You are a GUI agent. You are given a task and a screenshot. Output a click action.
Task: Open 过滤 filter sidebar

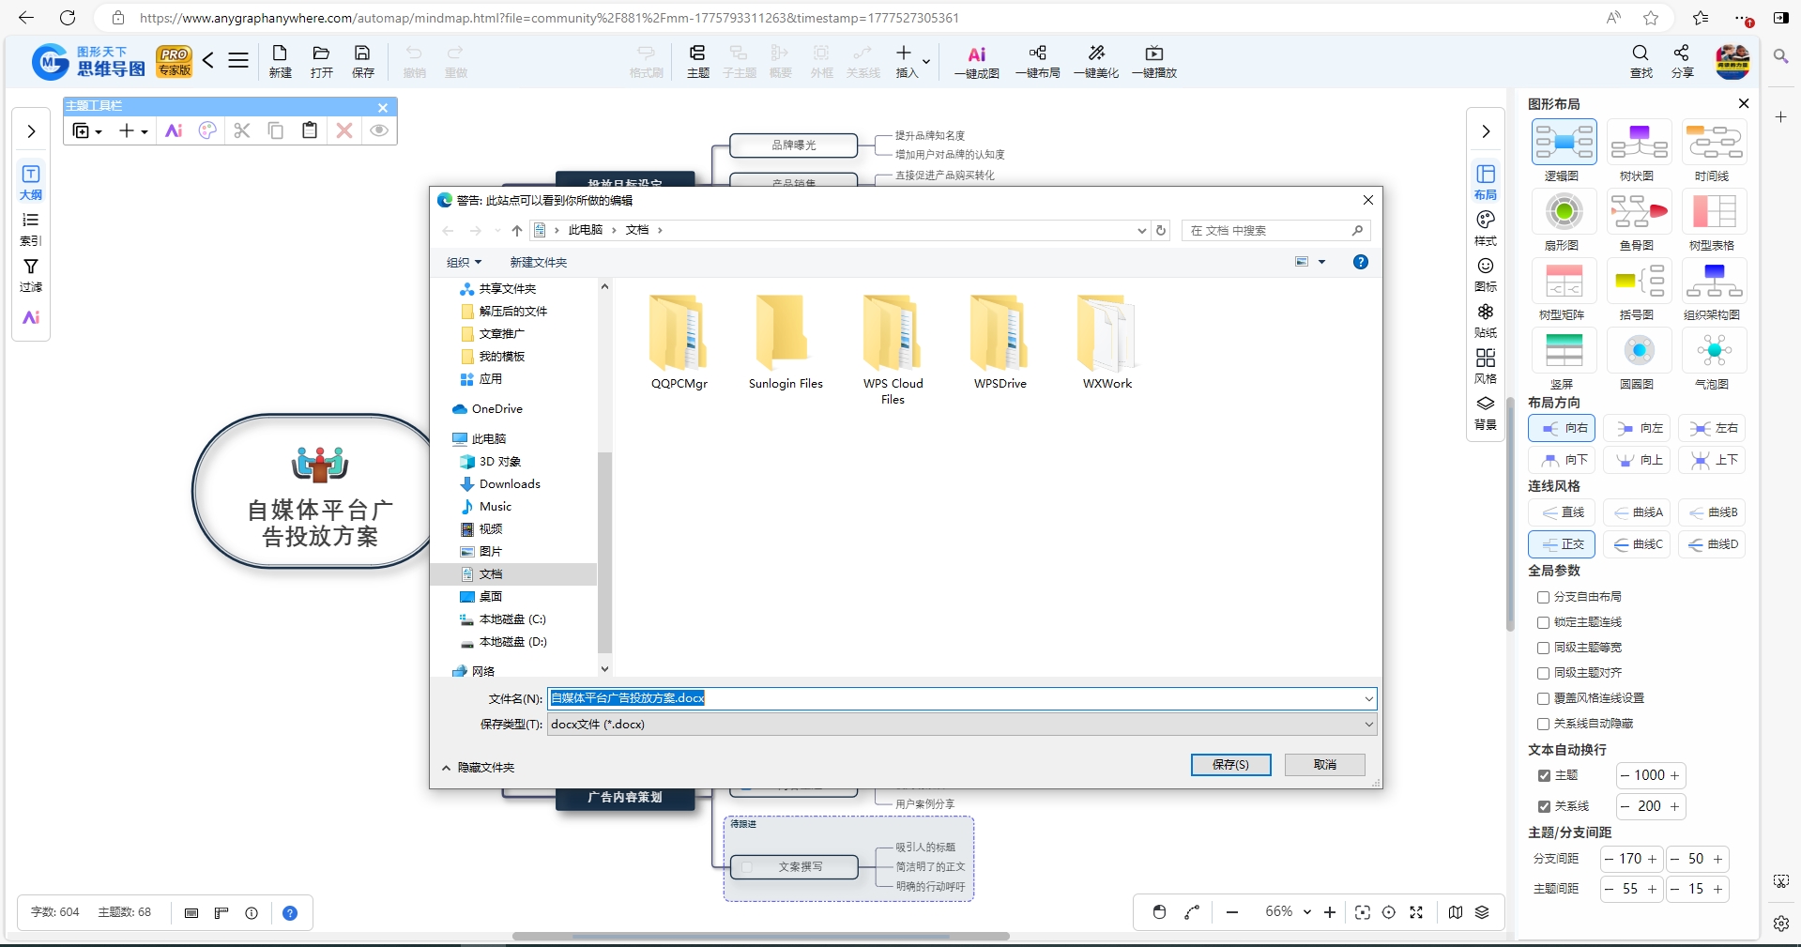tap(31, 275)
